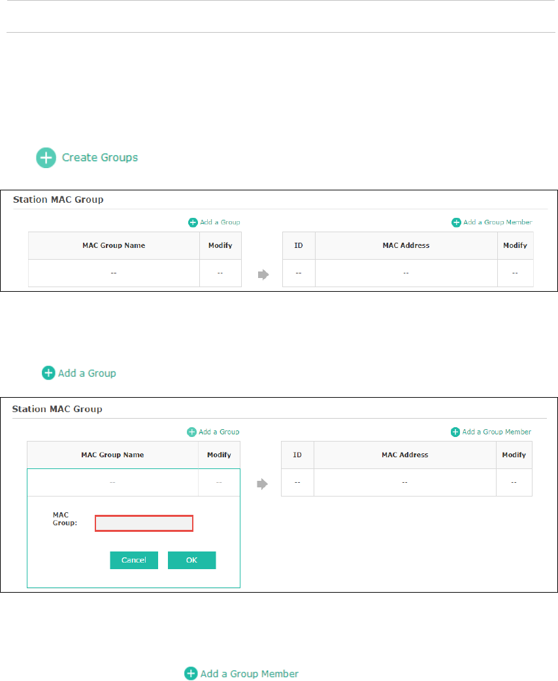Click the Add a Group text link in the upper panel

pyautogui.click(x=220, y=222)
